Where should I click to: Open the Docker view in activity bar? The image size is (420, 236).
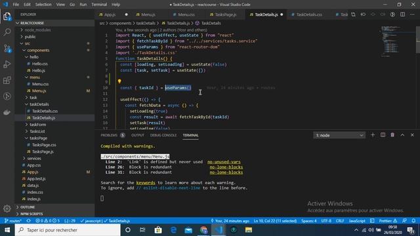click(7, 112)
